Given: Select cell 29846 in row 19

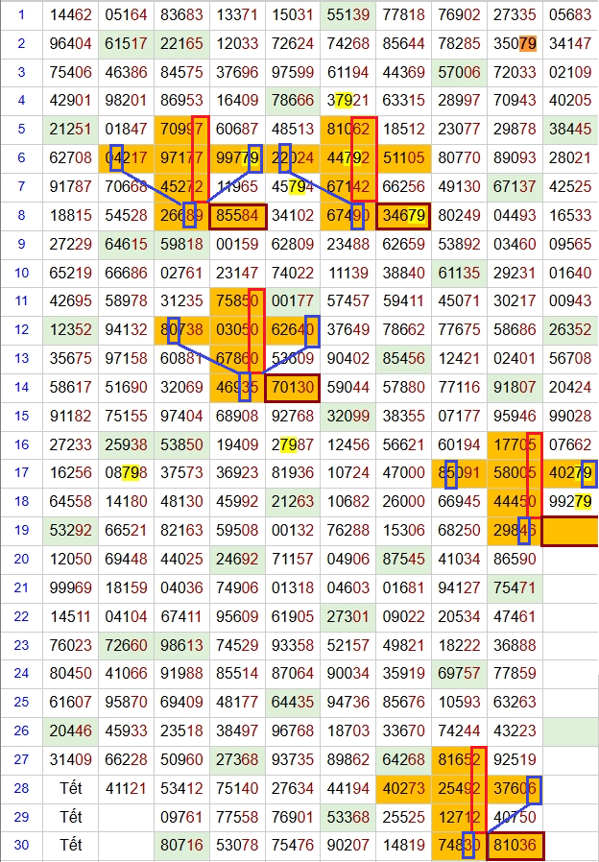Looking at the screenshot, I should (515, 531).
